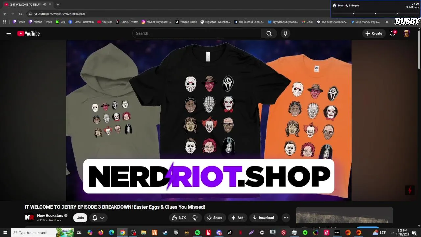Image resolution: width=421 pixels, height=237 pixels.
Task: Dislike the video
Action: pos(195,218)
